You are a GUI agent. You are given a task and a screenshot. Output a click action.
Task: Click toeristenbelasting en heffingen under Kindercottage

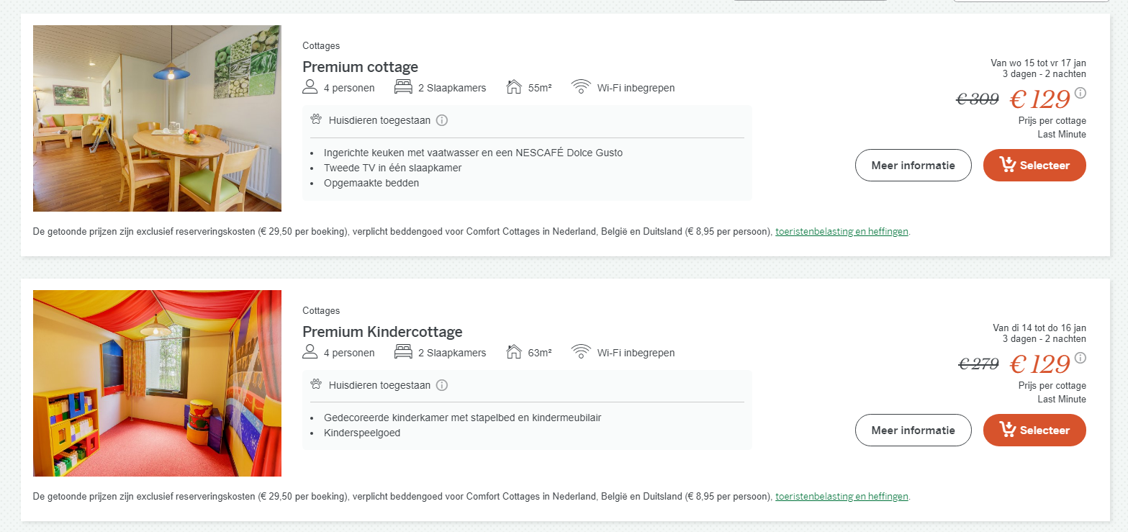(x=841, y=496)
